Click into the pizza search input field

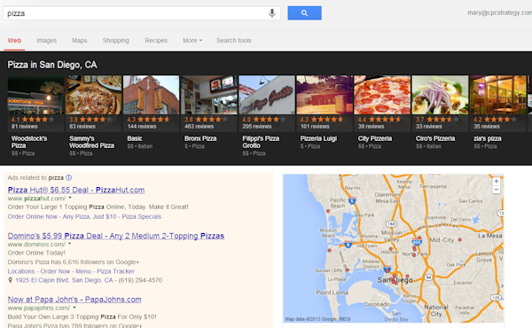(x=136, y=13)
